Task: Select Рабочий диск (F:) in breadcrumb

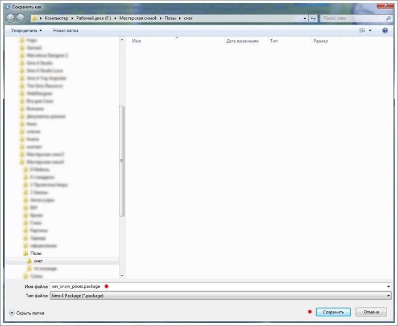Action: 96,18
